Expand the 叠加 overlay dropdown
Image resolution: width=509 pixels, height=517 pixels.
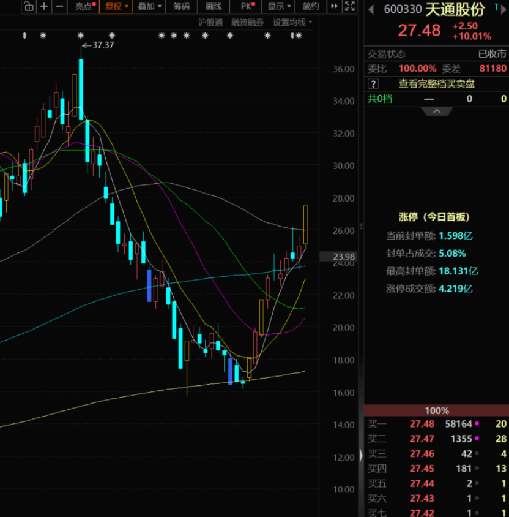coord(149,6)
